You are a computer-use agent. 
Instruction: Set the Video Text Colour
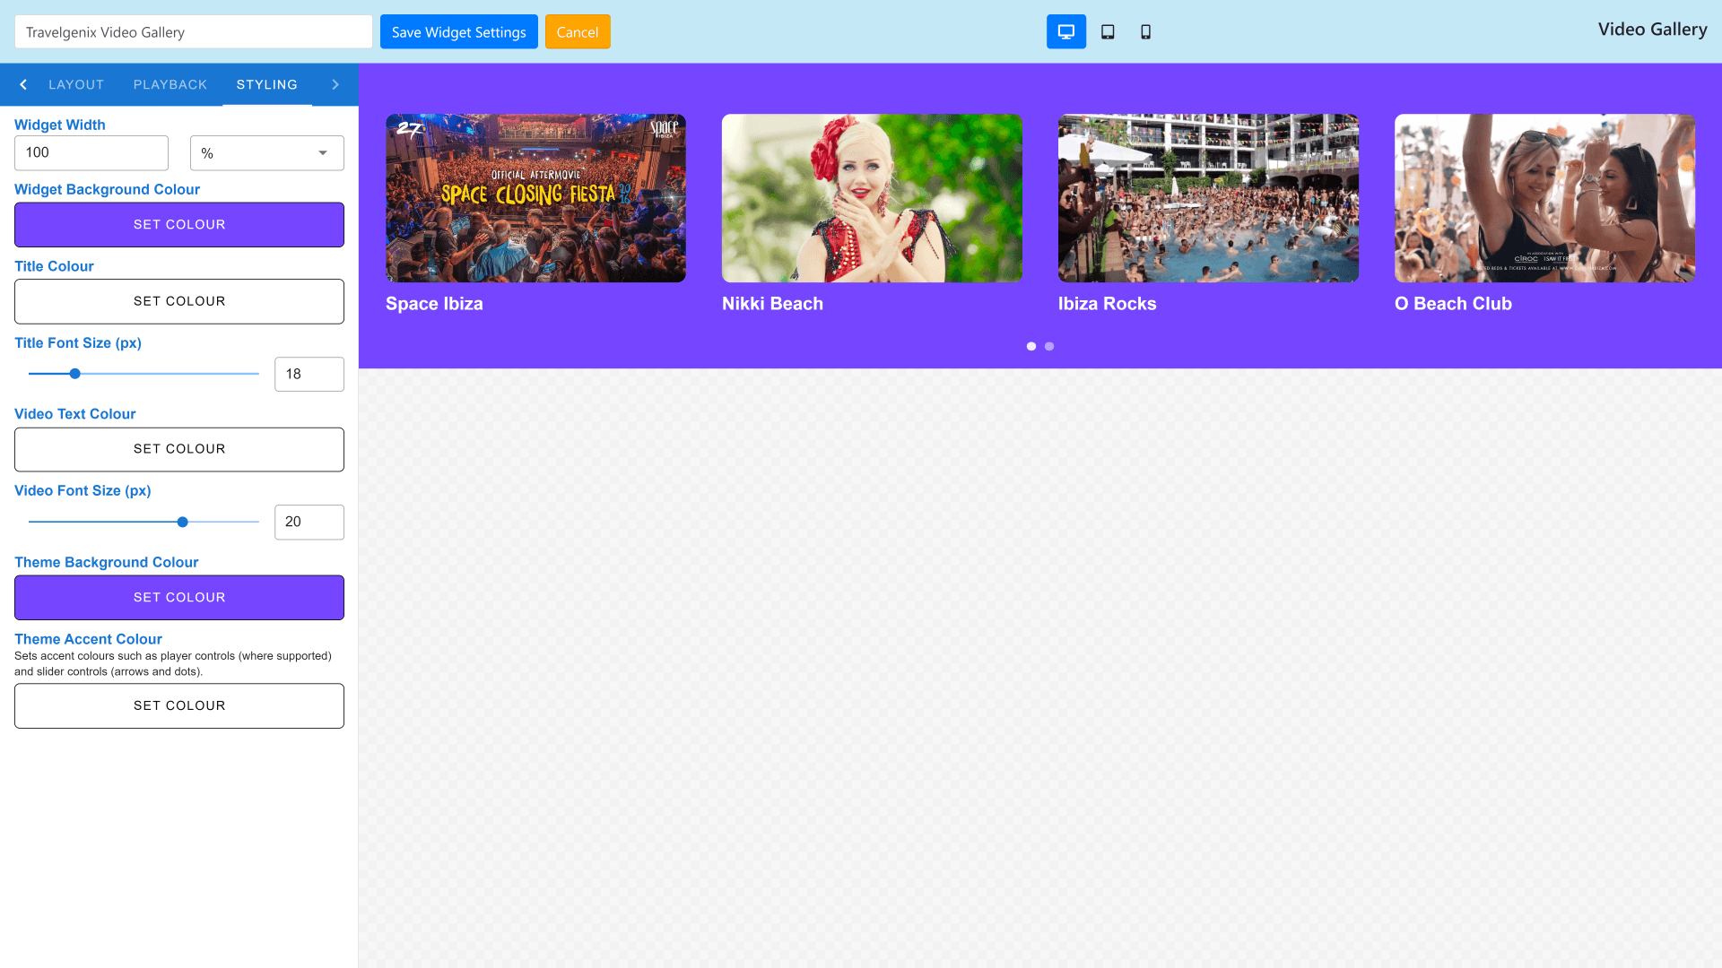coord(179,449)
